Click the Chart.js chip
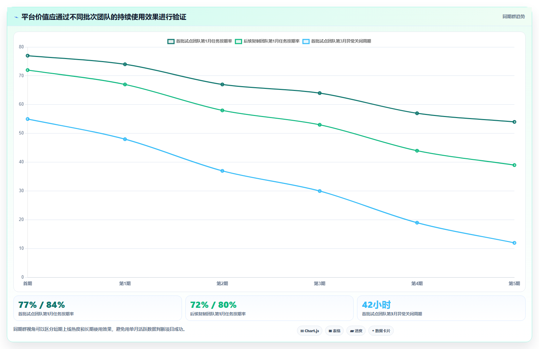This screenshot has width=539, height=349. [310, 331]
